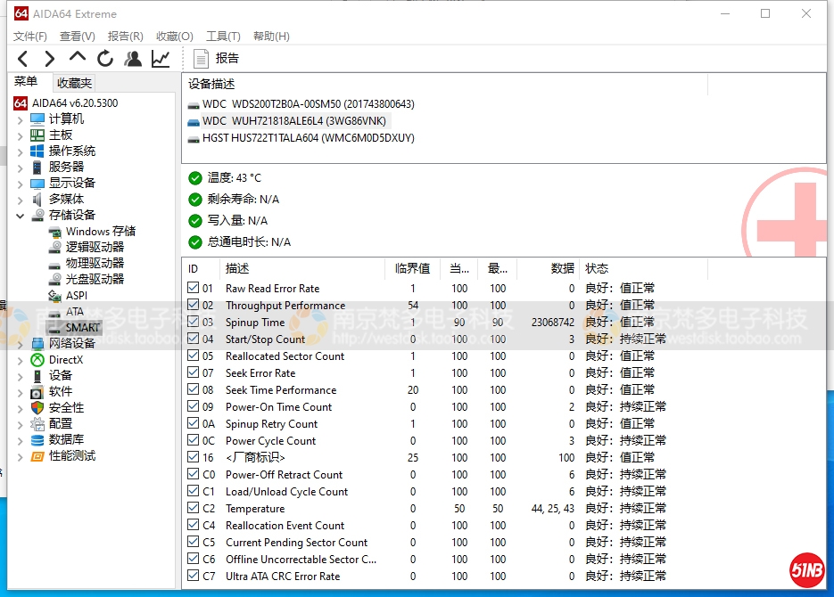
Task: Select WDC WDS200T2B0A drive entry
Action: pyautogui.click(x=308, y=104)
